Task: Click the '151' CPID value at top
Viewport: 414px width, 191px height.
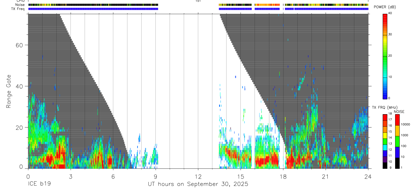Action: point(198,1)
